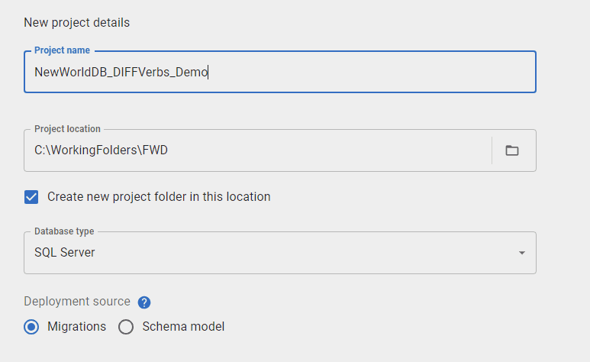Select the Migrations radio button

coord(31,327)
